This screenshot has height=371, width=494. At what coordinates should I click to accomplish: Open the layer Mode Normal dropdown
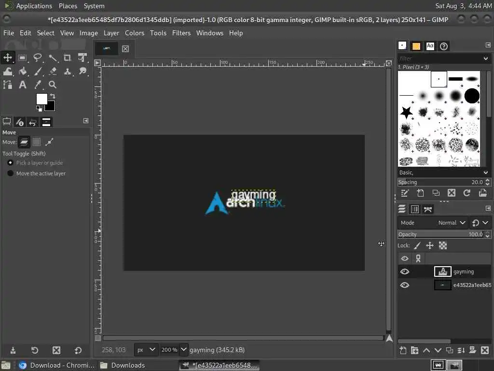click(x=433, y=223)
